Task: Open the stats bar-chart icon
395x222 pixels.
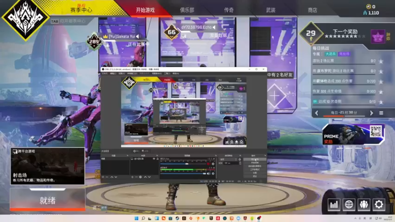Action: pos(334,204)
